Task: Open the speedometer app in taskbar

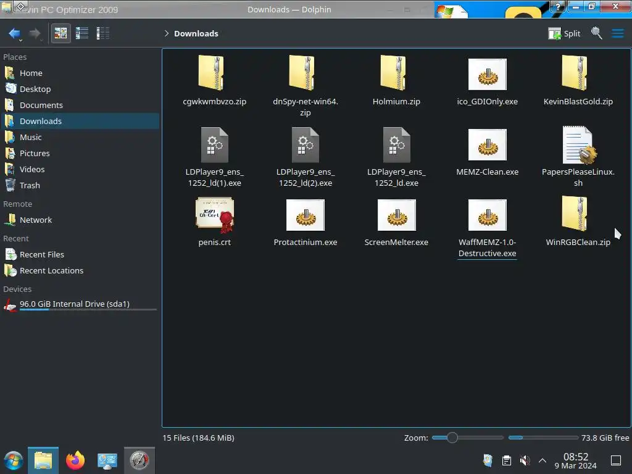Action: pos(139,460)
